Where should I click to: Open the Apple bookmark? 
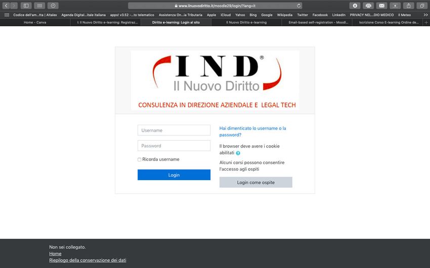(x=211, y=15)
